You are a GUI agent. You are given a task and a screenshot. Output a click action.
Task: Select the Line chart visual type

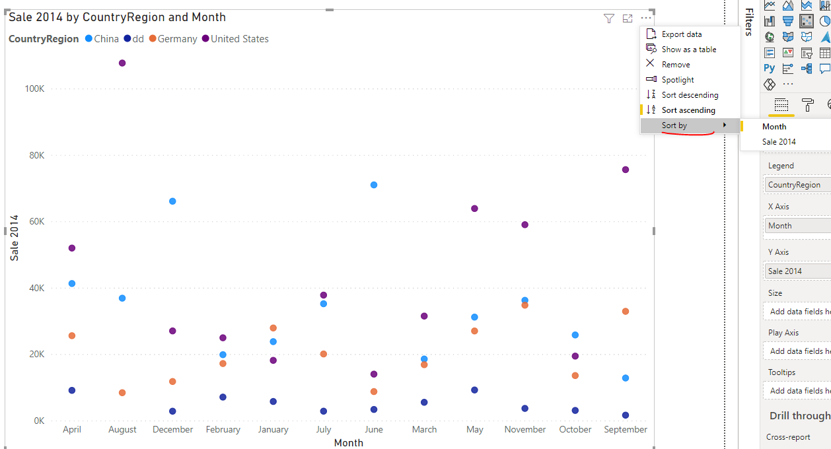(x=770, y=5)
